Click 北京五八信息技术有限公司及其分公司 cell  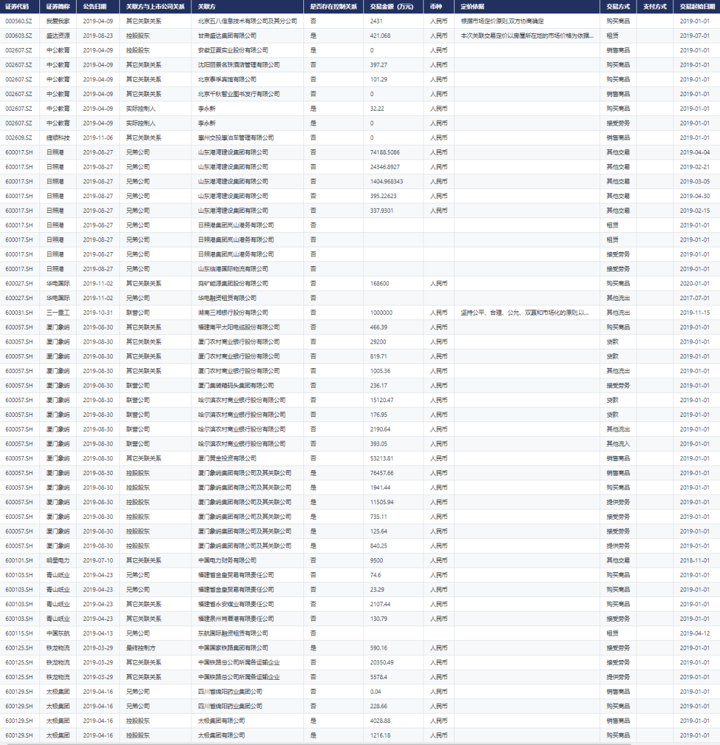tap(247, 21)
